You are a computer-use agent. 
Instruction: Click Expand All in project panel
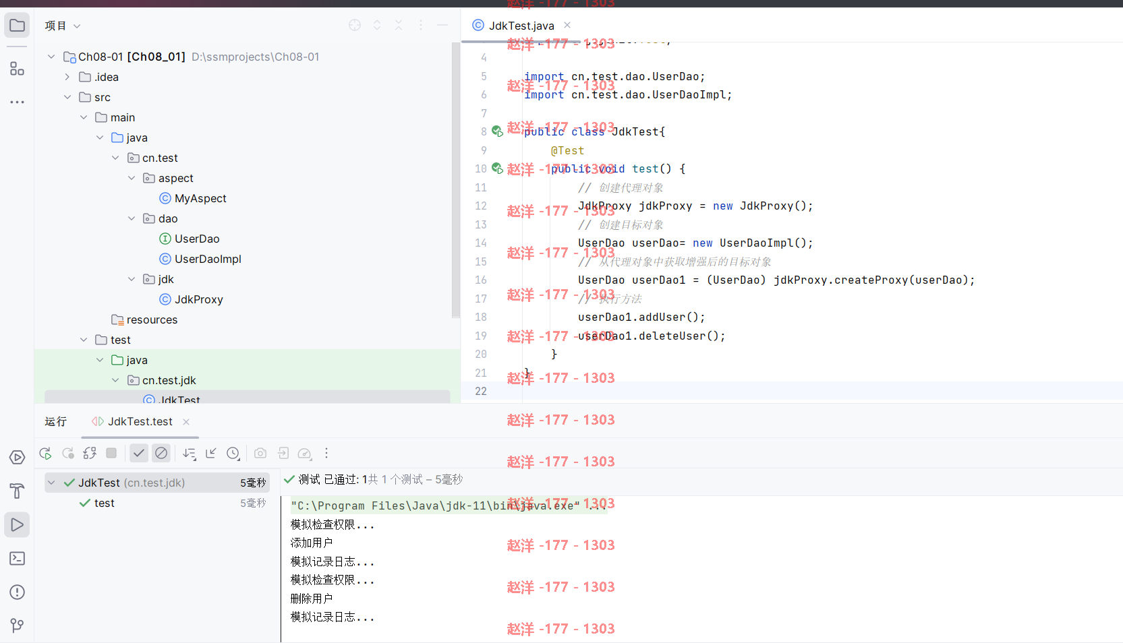pos(377,25)
